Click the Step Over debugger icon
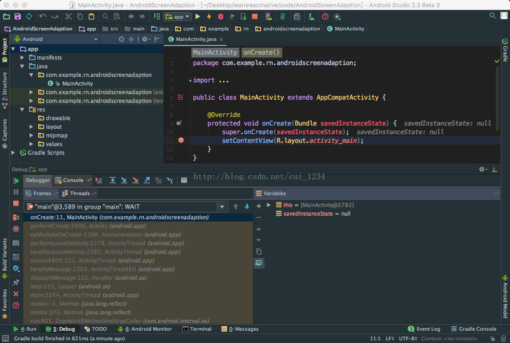This screenshot has height=343, width=510. click(x=112, y=180)
